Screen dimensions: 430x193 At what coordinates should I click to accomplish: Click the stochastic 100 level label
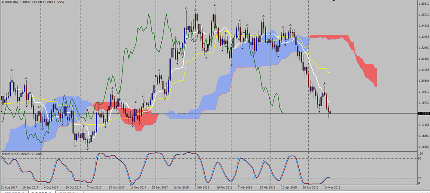(x=420, y=154)
